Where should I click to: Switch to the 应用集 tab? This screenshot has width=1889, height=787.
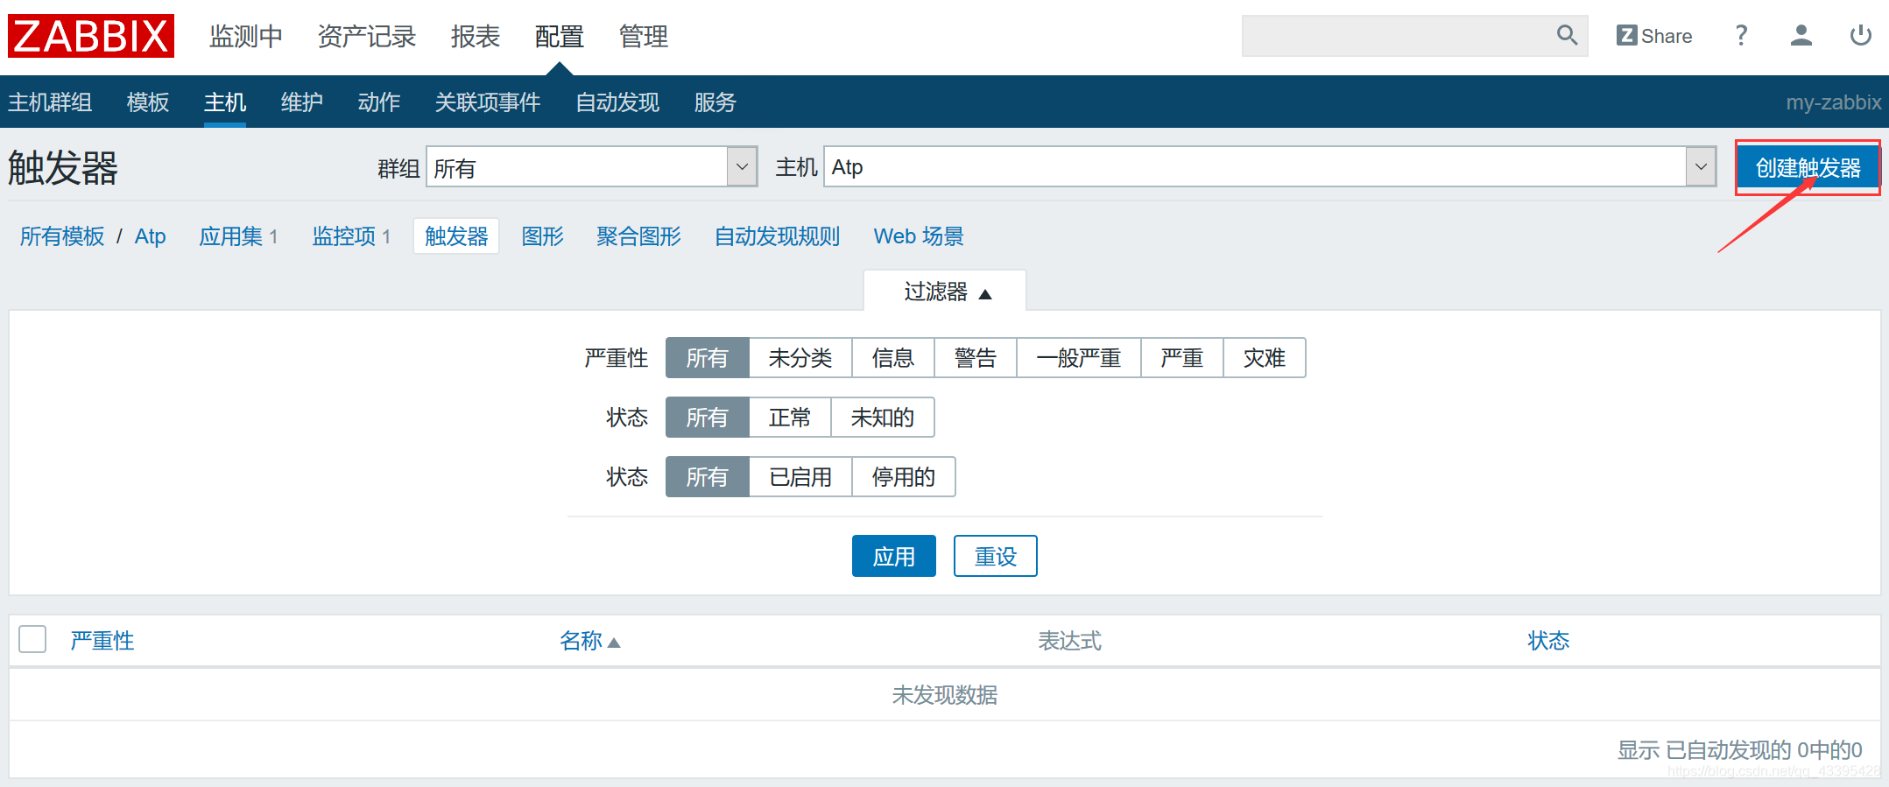(230, 236)
